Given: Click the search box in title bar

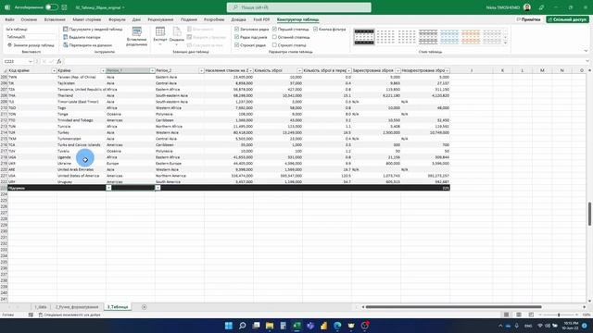Looking at the screenshot, I should point(298,7).
